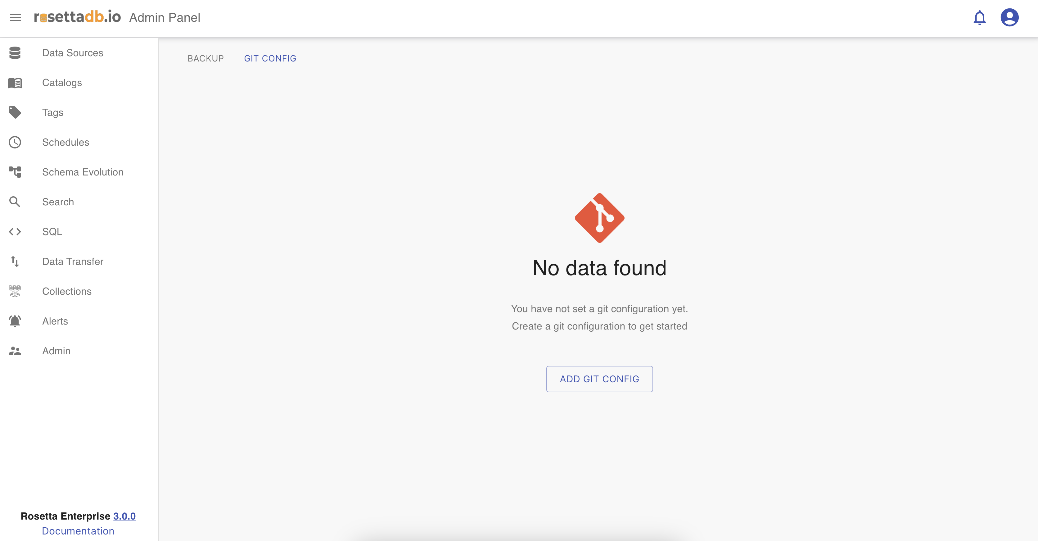Click the Data Sources database icon

pos(15,53)
